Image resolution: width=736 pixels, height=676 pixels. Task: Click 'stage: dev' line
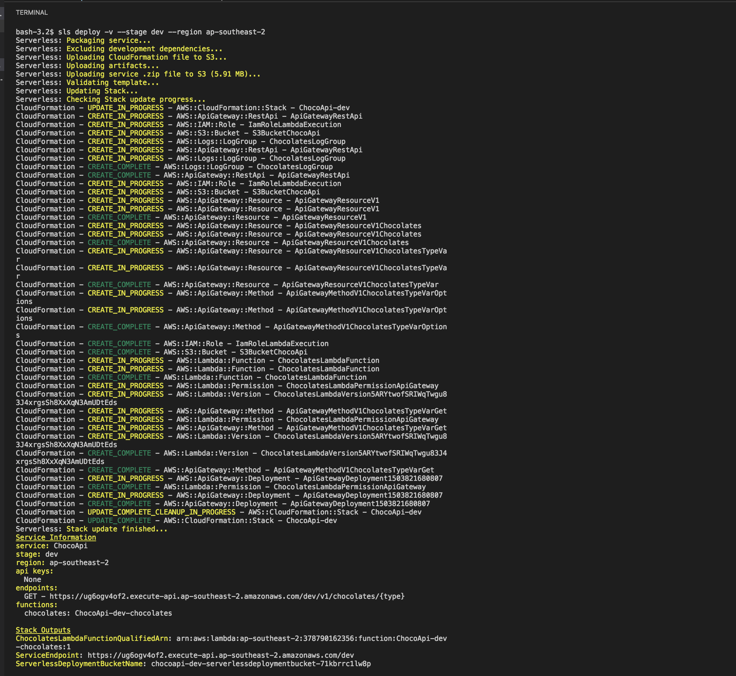coord(37,554)
